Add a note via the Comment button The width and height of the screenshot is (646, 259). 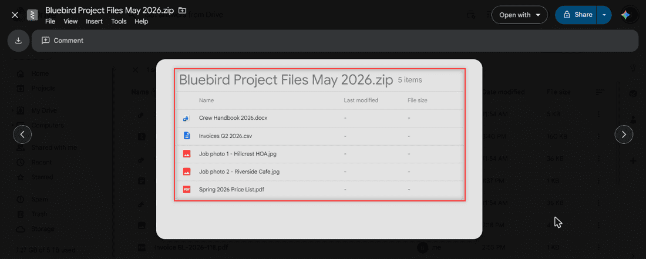[x=63, y=41]
